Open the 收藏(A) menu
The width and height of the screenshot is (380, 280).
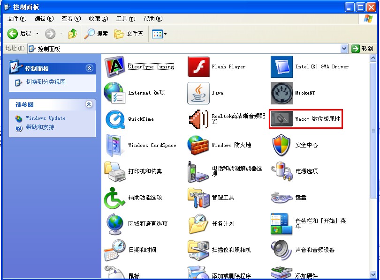click(99, 19)
